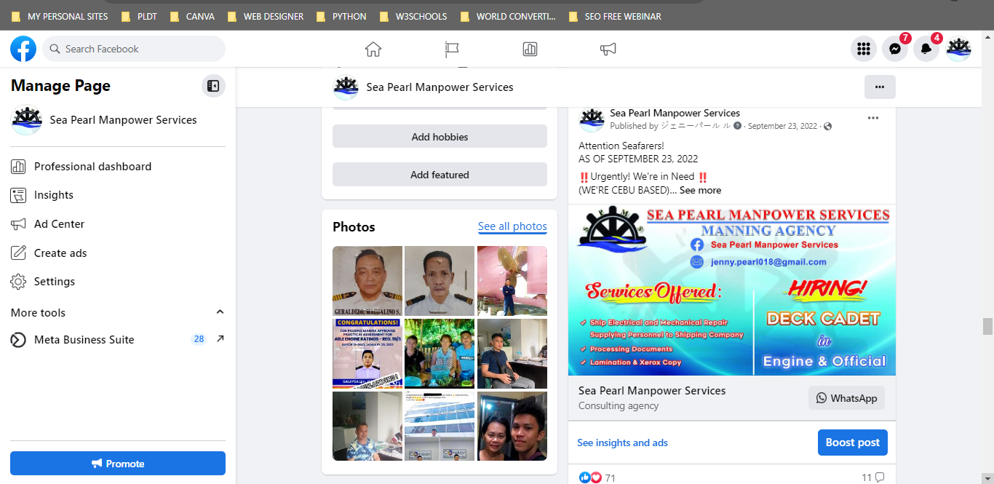This screenshot has height=484, width=994.
Task: Open the comment bubble icon beside 11
Action: pyautogui.click(x=880, y=477)
